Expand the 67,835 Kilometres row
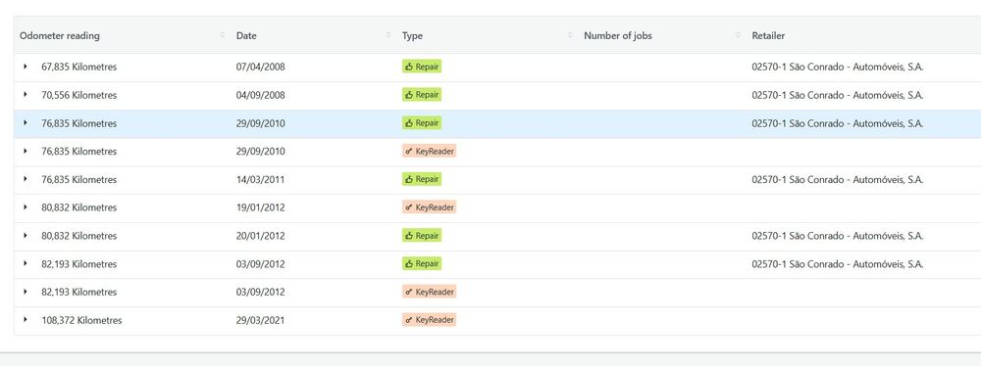 pos(26,67)
